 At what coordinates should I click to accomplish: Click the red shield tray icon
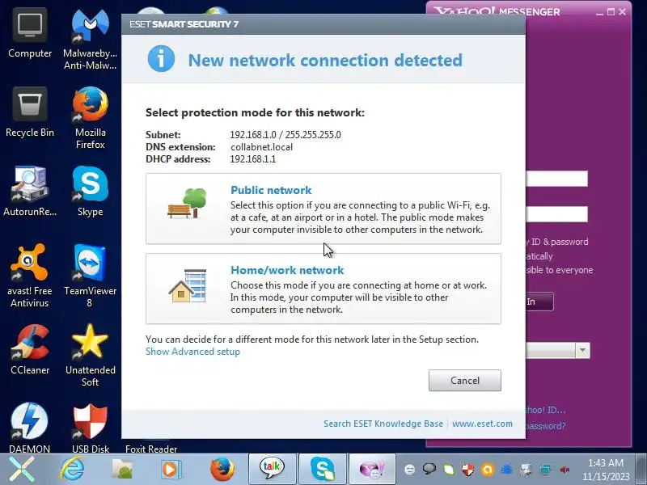point(468,470)
